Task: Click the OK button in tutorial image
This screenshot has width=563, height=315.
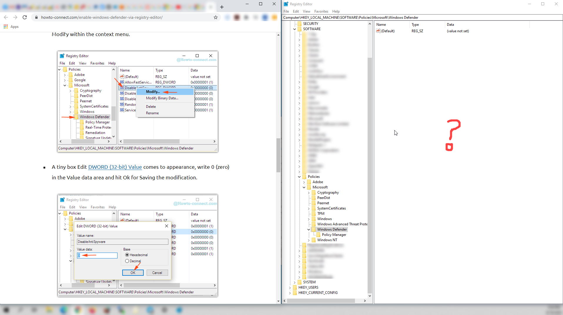Action: pos(133,273)
